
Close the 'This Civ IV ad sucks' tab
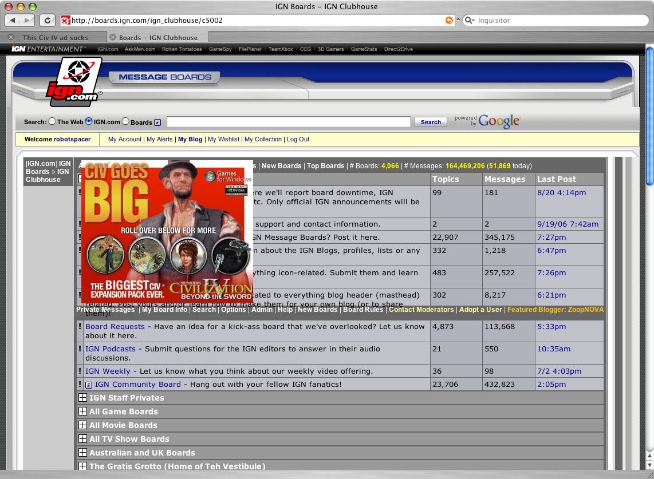pyautogui.click(x=11, y=37)
